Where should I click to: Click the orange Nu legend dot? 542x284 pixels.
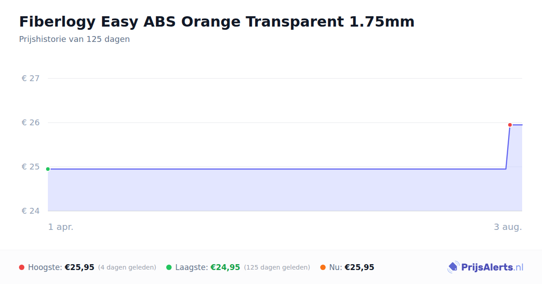click(x=323, y=267)
